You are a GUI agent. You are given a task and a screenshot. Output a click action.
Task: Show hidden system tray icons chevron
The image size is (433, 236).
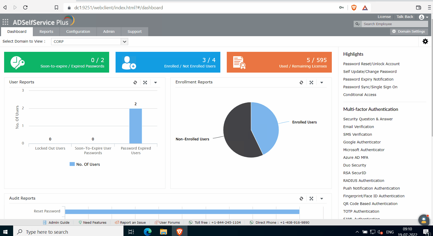[x=357, y=232]
